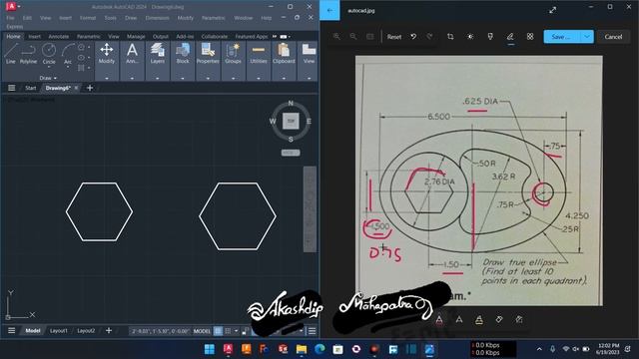The width and height of the screenshot is (639, 359).
Task: Open File Explorer from the taskbar
Action: tap(302, 349)
